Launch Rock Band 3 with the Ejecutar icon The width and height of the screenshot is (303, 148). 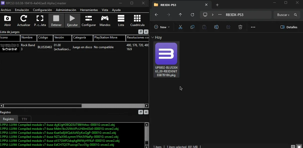click(x=72, y=20)
